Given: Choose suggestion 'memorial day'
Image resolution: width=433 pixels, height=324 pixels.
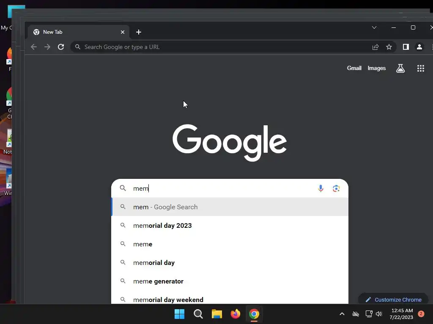Looking at the screenshot, I should (x=230, y=262).
